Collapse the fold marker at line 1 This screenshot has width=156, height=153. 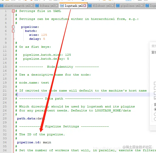point(13,11)
